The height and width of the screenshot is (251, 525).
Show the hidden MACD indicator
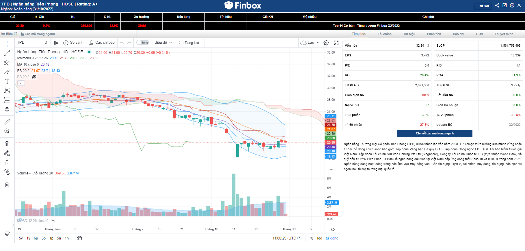[53, 221]
